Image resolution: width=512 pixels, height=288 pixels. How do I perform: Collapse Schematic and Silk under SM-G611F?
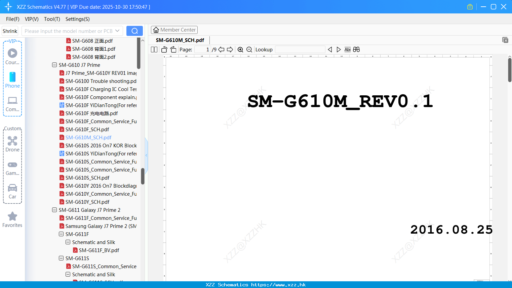tap(68, 242)
